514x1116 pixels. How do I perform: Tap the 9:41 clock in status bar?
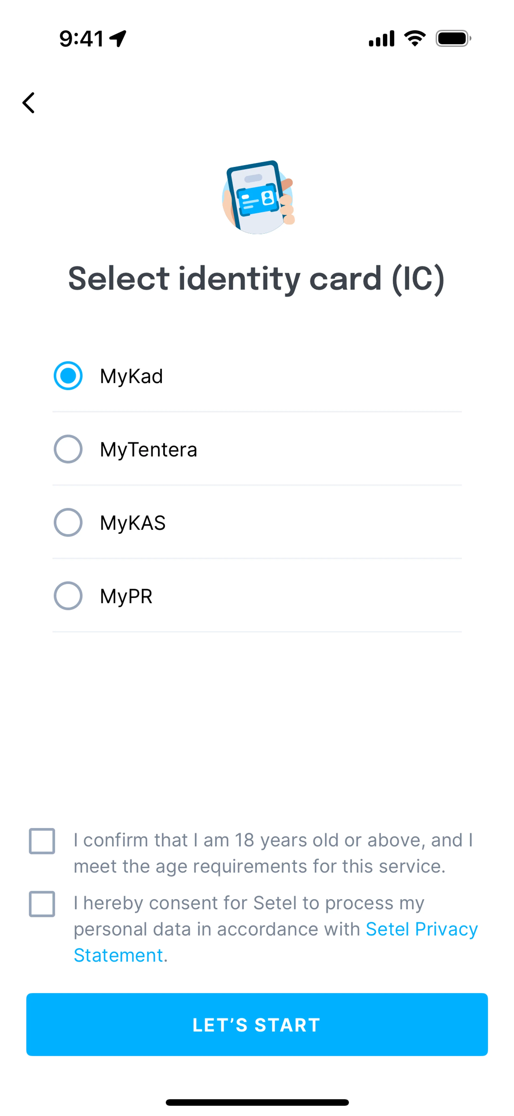point(81,39)
